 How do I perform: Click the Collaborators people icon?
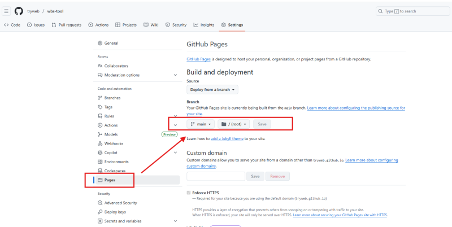click(x=100, y=66)
